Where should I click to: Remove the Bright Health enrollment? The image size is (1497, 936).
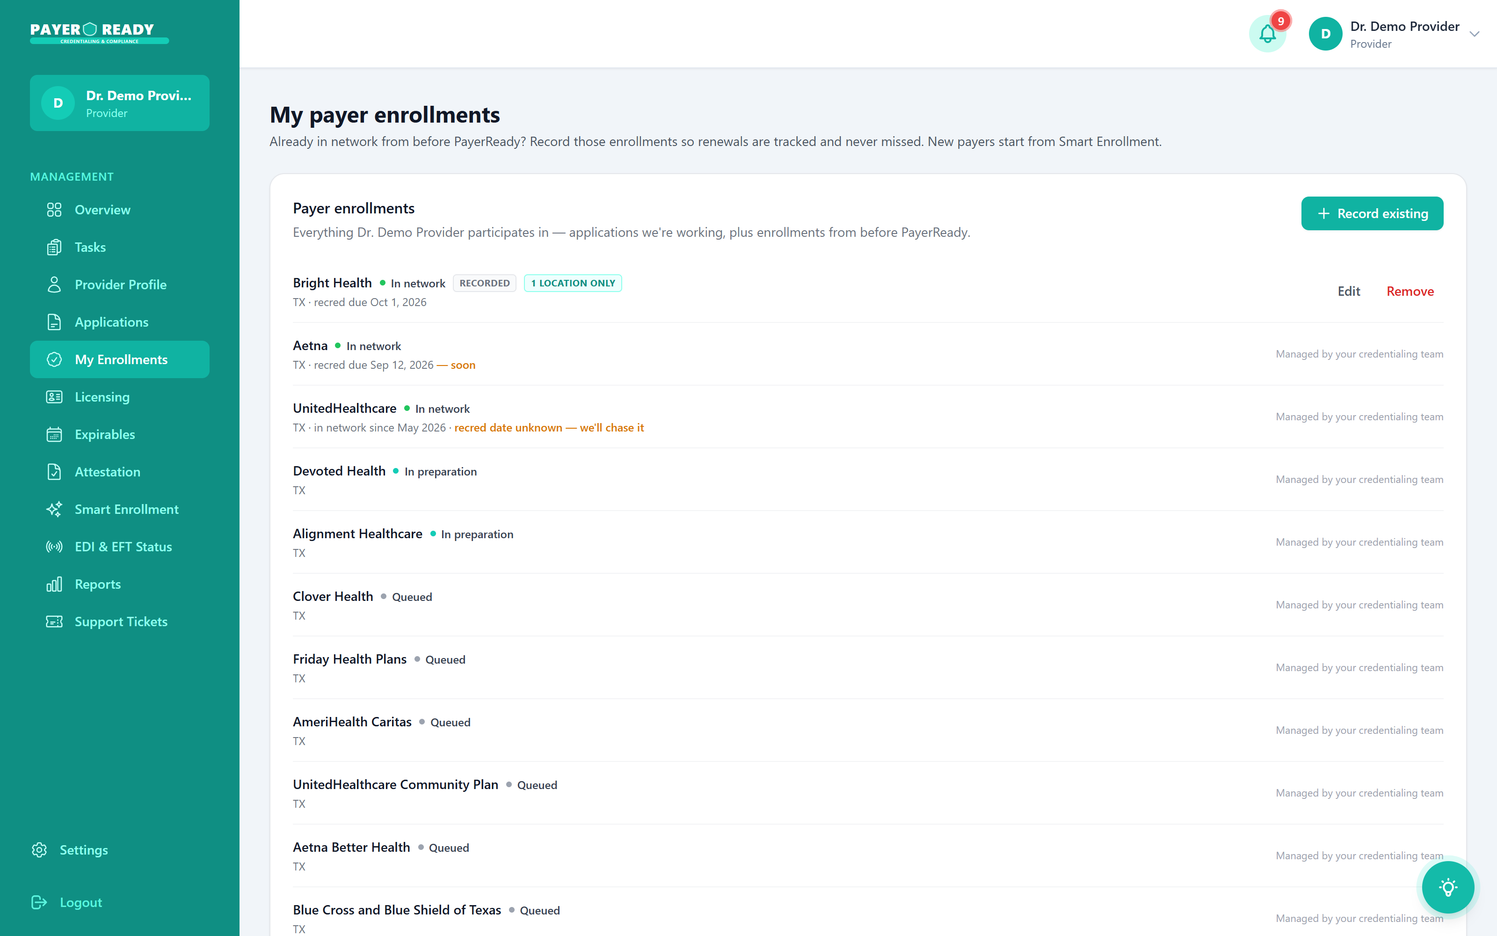click(1410, 292)
